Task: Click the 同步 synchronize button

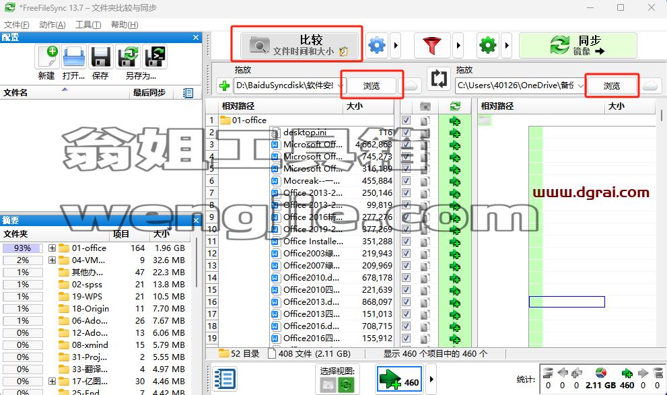Action: pos(577,45)
